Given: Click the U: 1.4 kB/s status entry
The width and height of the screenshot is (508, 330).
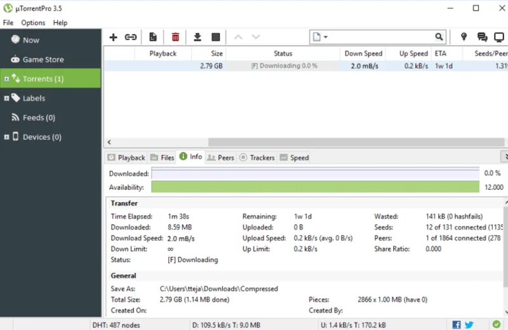Looking at the screenshot, I should [353, 325].
